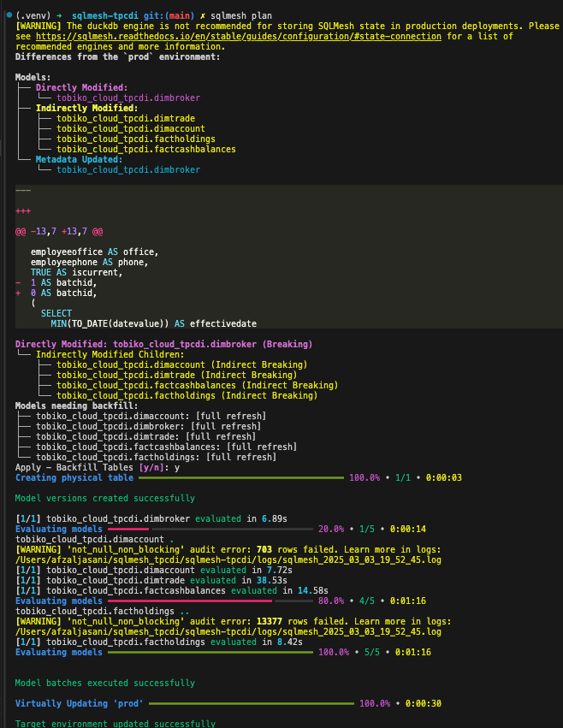Select 'Indirectly Modified:' node in the Models tree
563x728 pixels.
(x=87, y=108)
